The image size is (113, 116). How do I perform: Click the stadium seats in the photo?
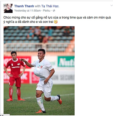(39, 35)
